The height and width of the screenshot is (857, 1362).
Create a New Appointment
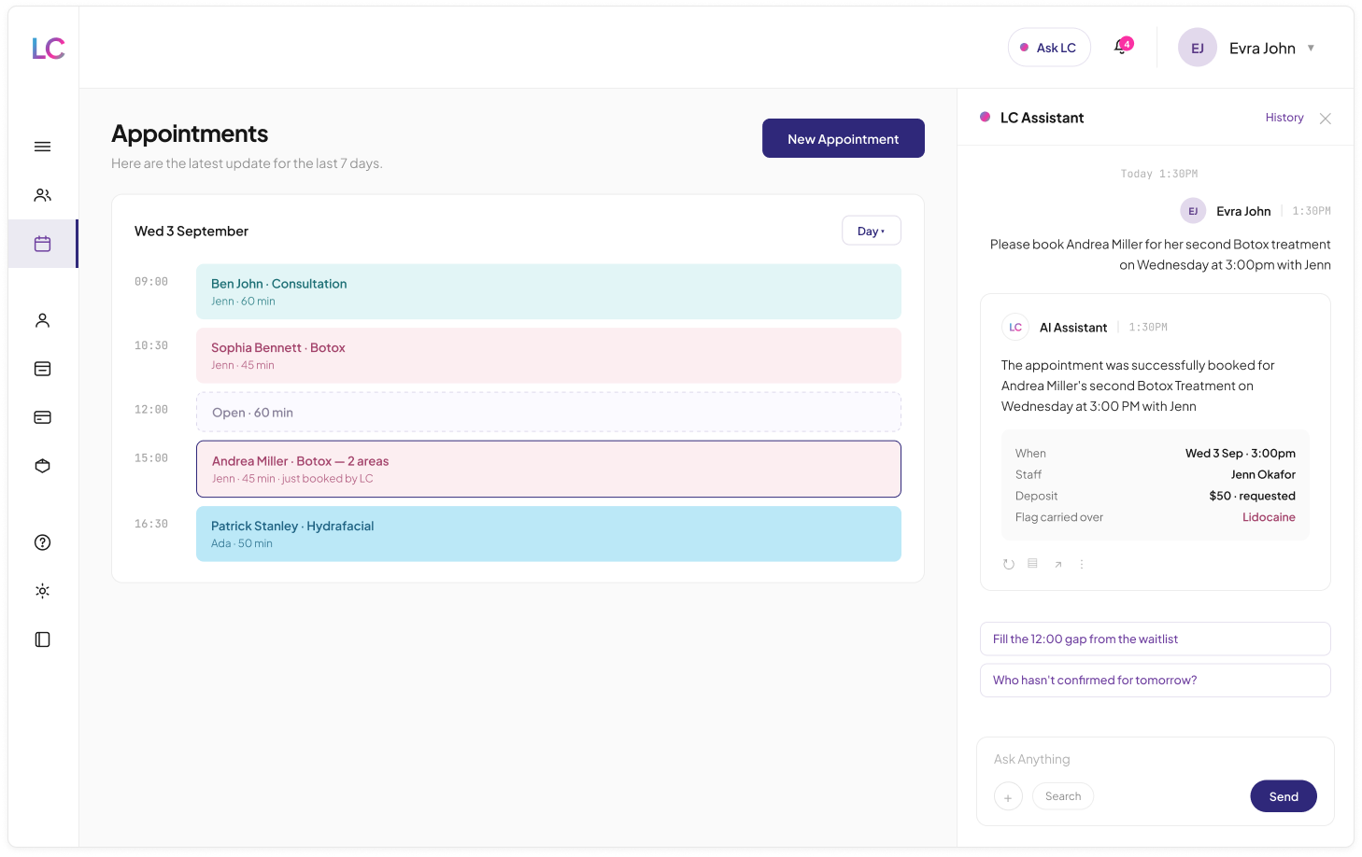[844, 138]
